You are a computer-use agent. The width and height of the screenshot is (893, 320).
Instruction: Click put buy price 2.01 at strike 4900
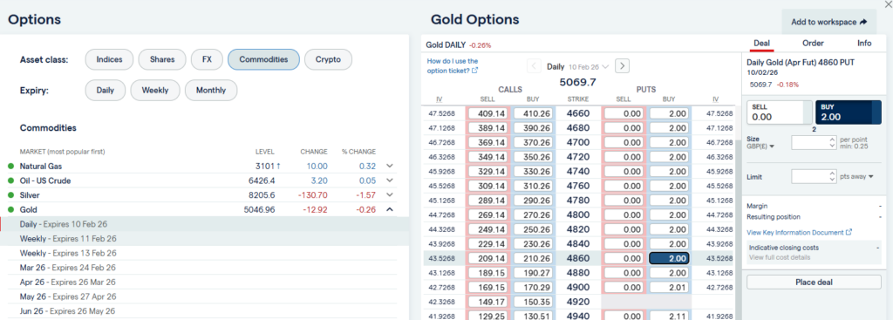669,287
